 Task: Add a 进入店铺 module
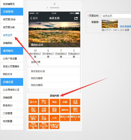(44, 118)
